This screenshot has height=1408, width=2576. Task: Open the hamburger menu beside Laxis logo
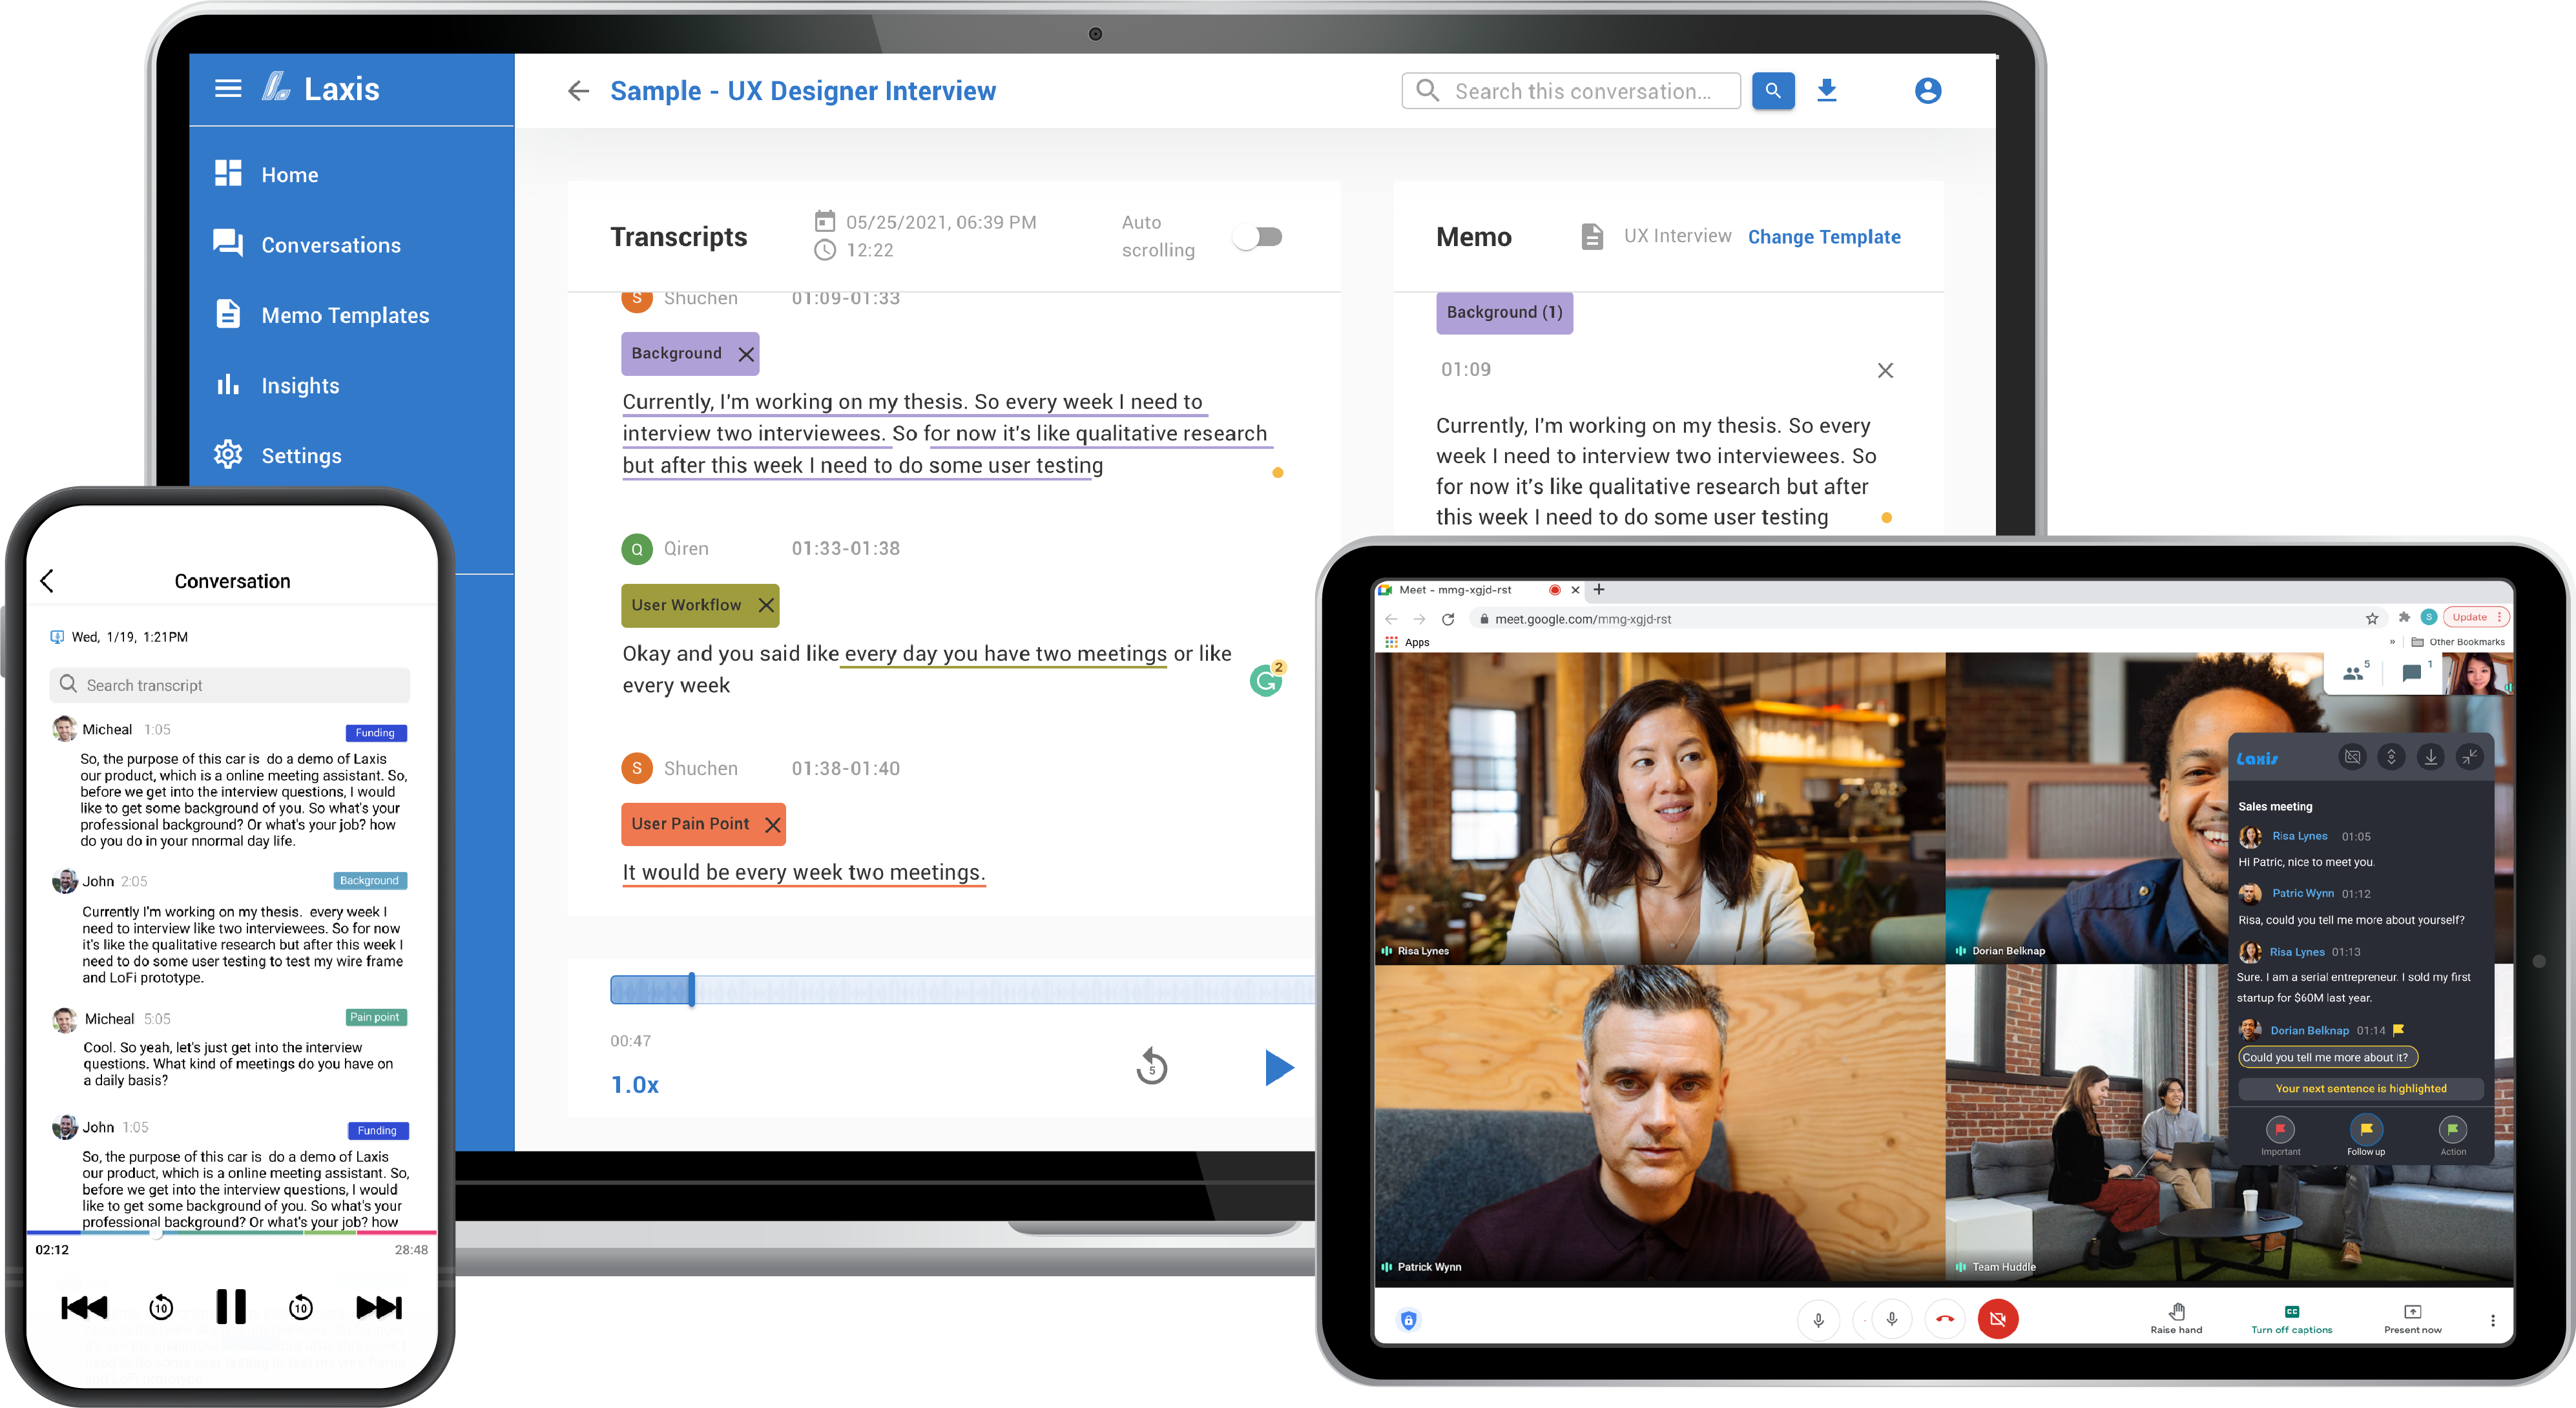pyautogui.click(x=228, y=88)
